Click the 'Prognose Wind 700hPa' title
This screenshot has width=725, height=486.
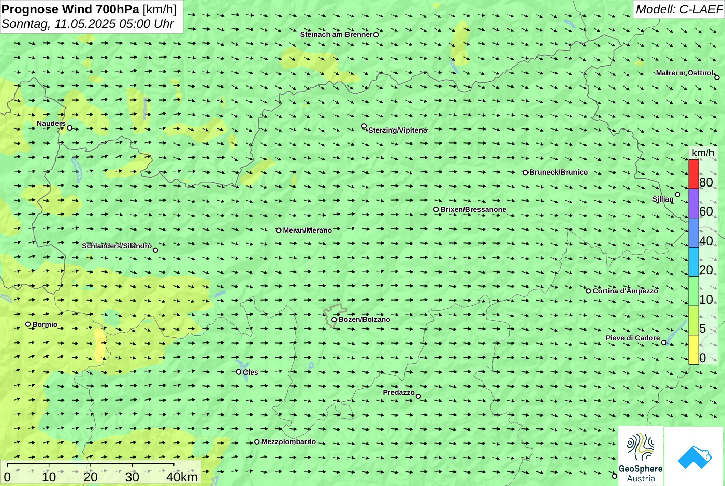[x=70, y=9]
